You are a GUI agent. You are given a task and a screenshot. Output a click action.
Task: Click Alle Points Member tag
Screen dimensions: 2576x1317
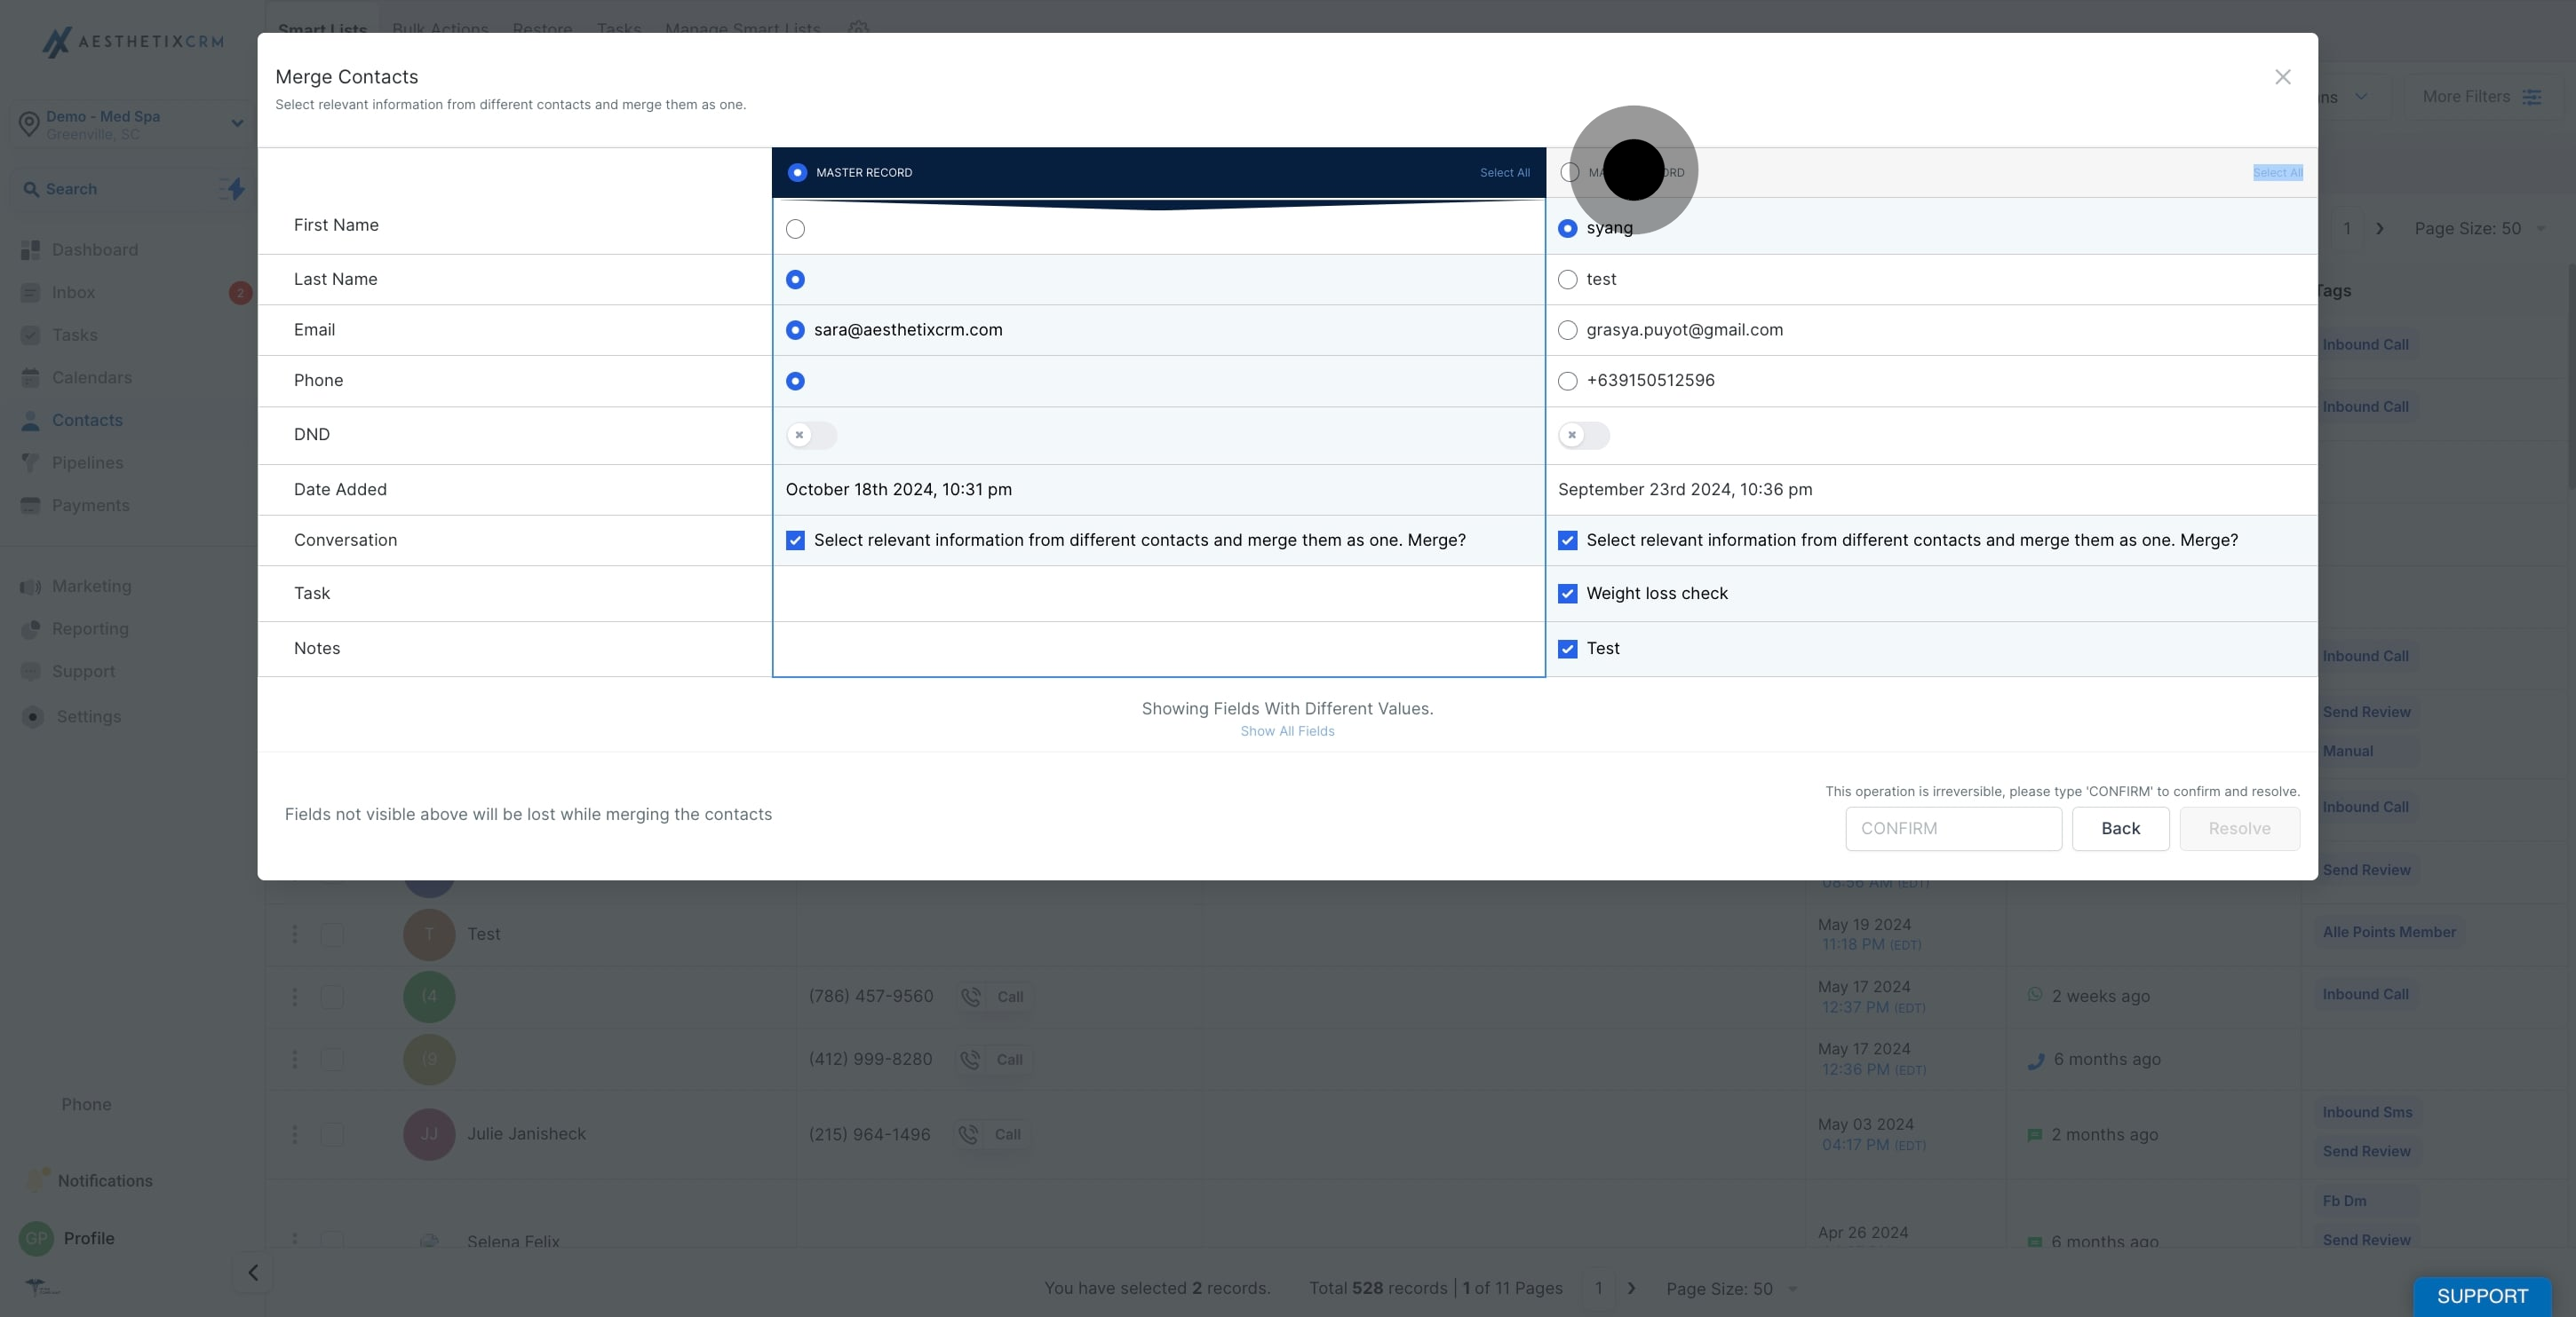point(2388,933)
